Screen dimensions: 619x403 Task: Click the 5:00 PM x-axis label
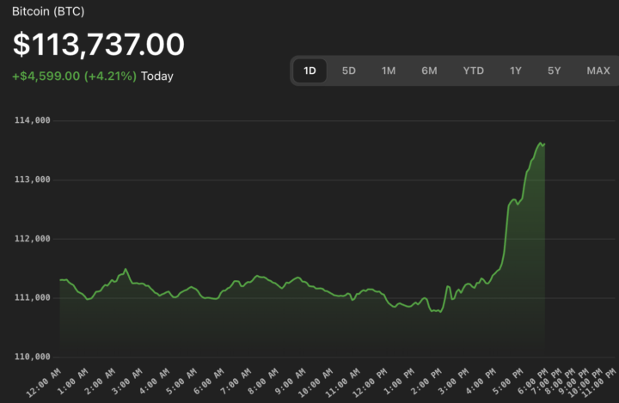[508, 382]
